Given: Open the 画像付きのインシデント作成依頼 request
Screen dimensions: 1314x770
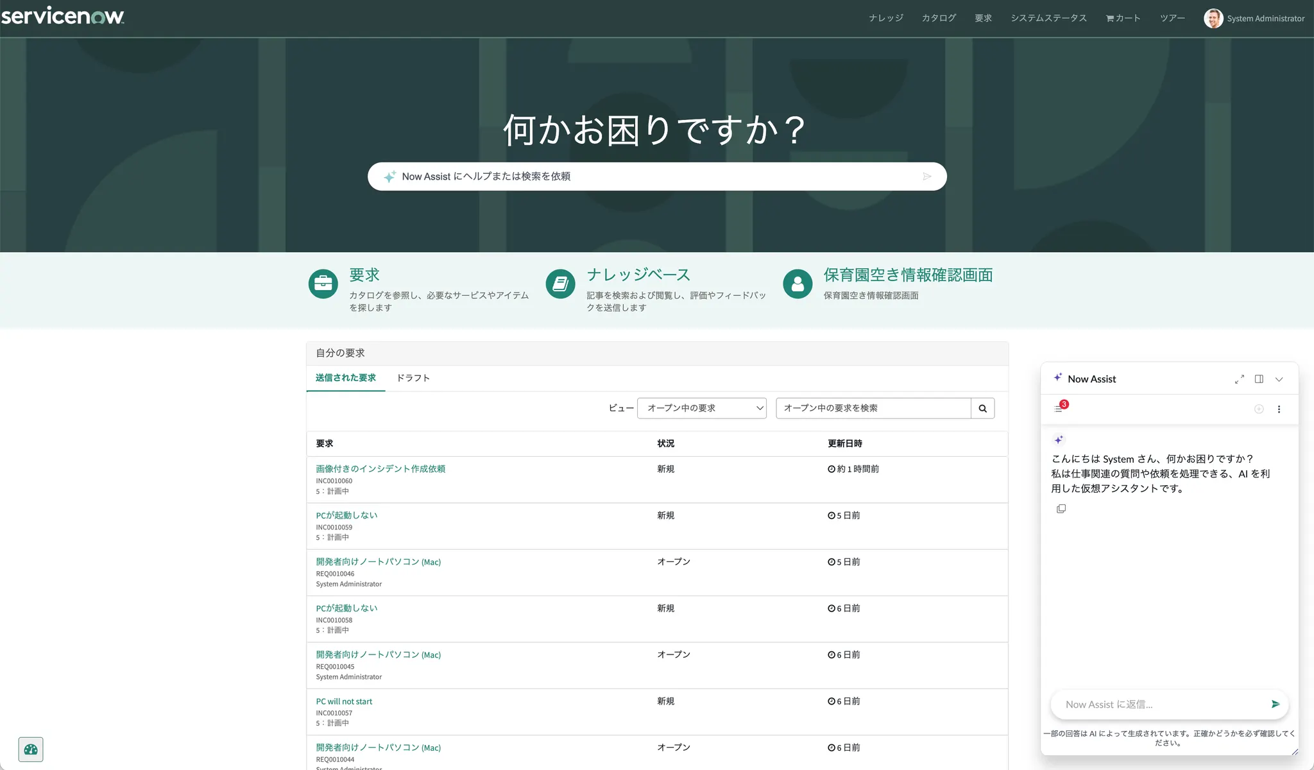Looking at the screenshot, I should tap(380, 469).
